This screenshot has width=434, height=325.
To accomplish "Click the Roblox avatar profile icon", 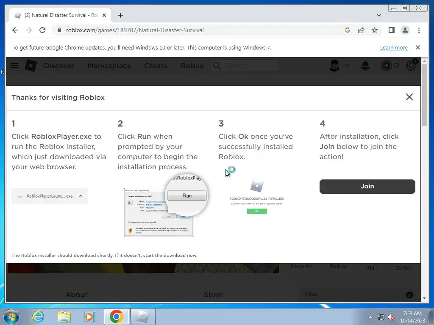I will [335, 66].
